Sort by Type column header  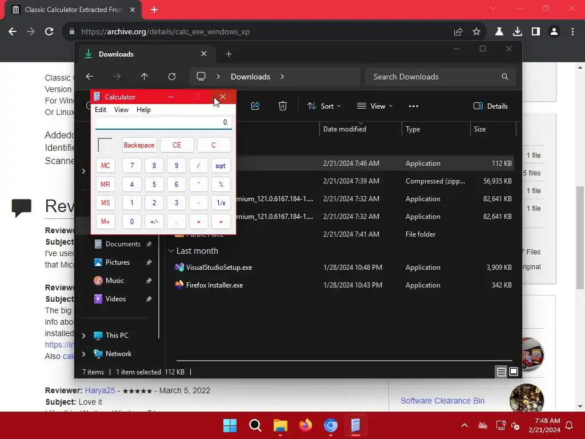(436, 129)
